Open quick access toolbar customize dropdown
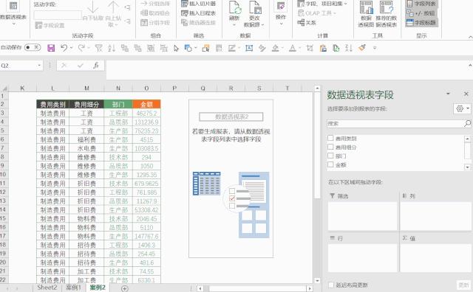 375,48
